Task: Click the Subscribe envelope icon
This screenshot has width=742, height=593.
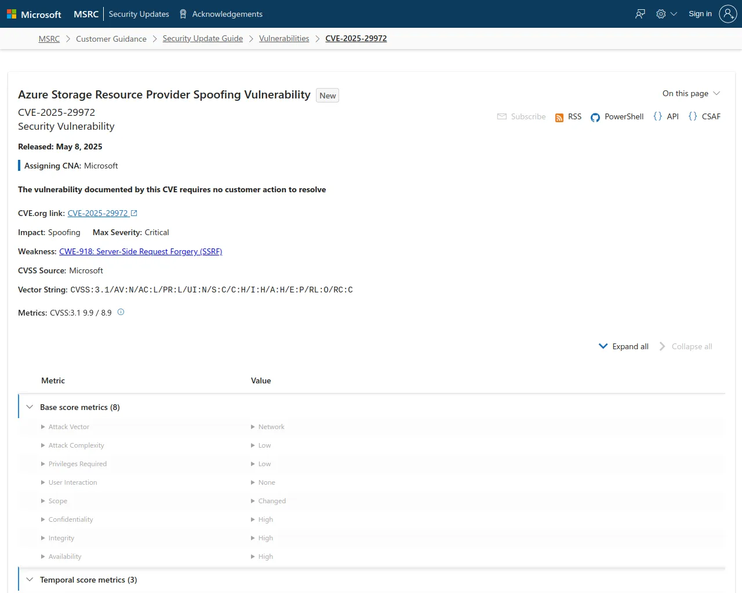Action: coord(502,116)
